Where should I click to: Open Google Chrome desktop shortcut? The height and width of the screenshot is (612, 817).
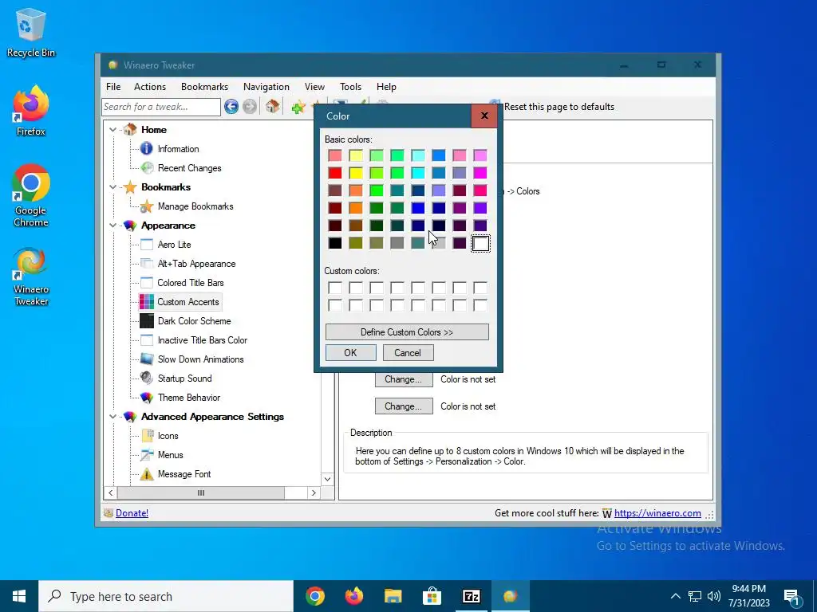click(31, 196)
